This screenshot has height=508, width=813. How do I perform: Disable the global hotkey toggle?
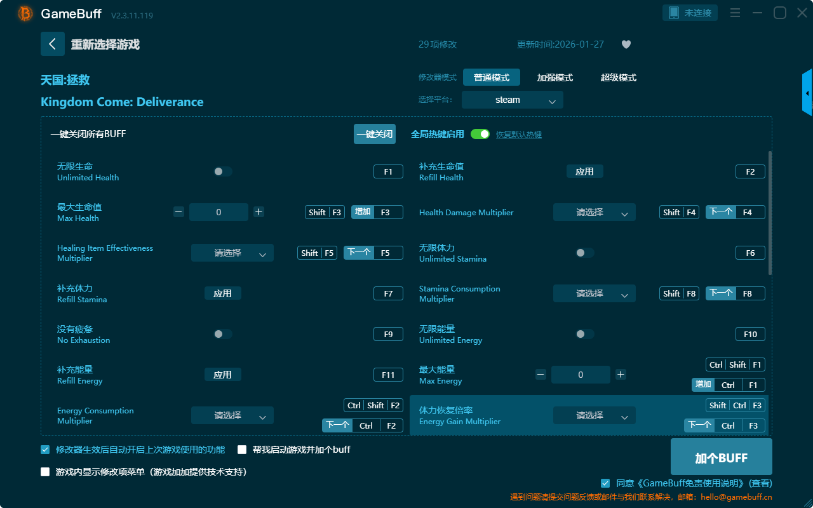point(480,134)
